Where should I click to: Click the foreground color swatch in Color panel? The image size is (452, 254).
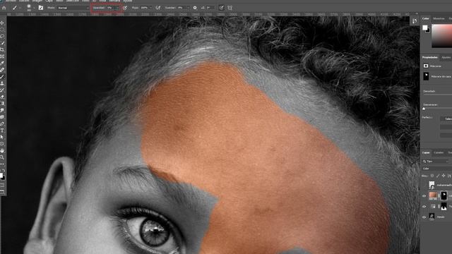[425, 28]
